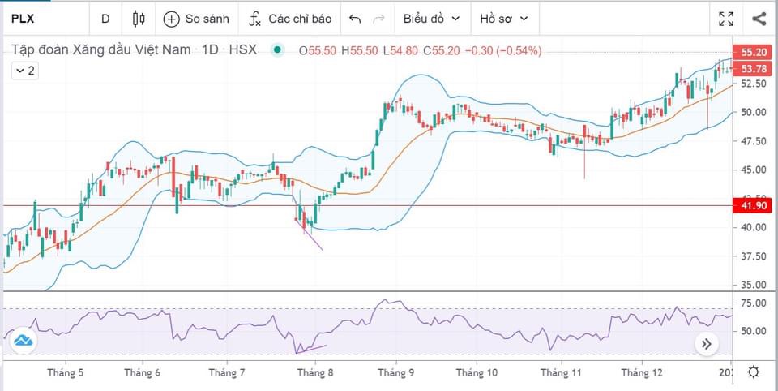Toggle the green market status dot
Image resolution: width=778 pixels, height=391 pixels.
pyautogui.click(x=278, y=50)
